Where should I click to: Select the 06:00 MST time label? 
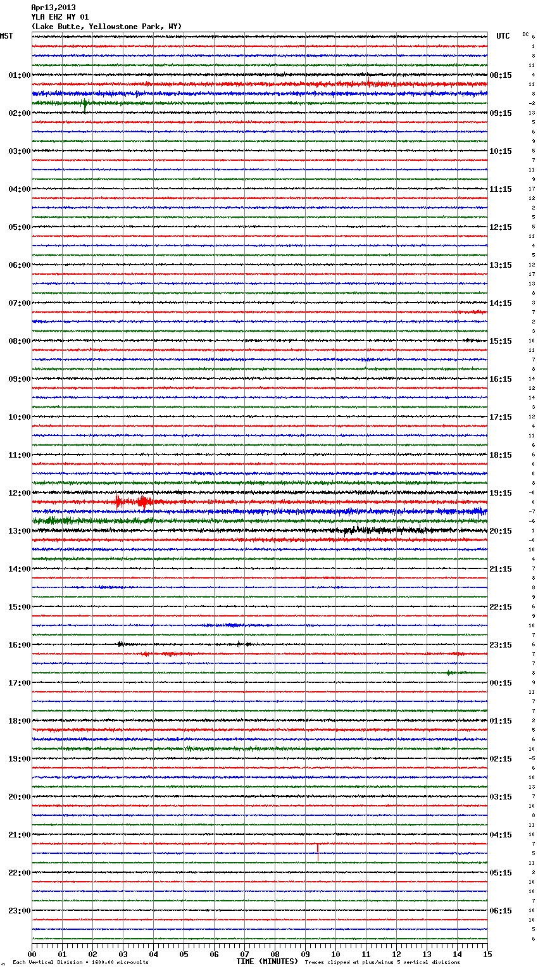coord(19,265)
